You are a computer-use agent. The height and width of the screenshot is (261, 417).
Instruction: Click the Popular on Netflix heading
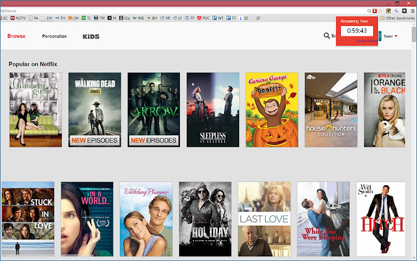pos(33,64)
